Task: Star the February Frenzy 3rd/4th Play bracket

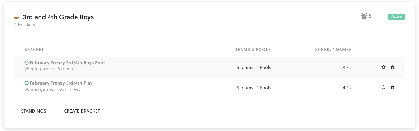Action: [383, 88]
